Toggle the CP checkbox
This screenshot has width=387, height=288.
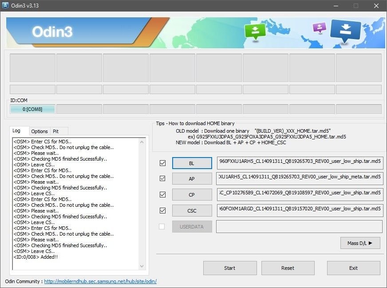(x=162, y=194)
